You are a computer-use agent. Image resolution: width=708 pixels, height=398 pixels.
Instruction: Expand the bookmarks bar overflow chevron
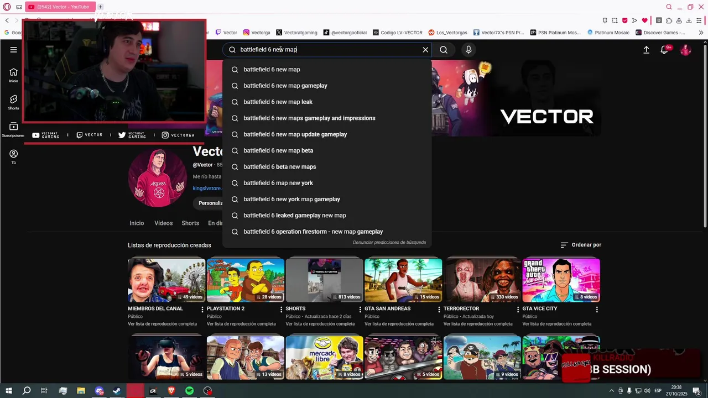click(701, 33)
